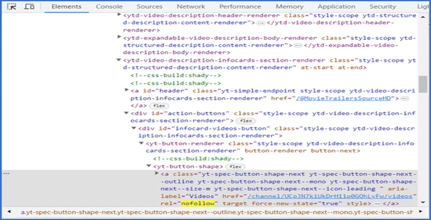Open the Security tab
The height and width of the screenshot is (220, 431).
(383, 7)
